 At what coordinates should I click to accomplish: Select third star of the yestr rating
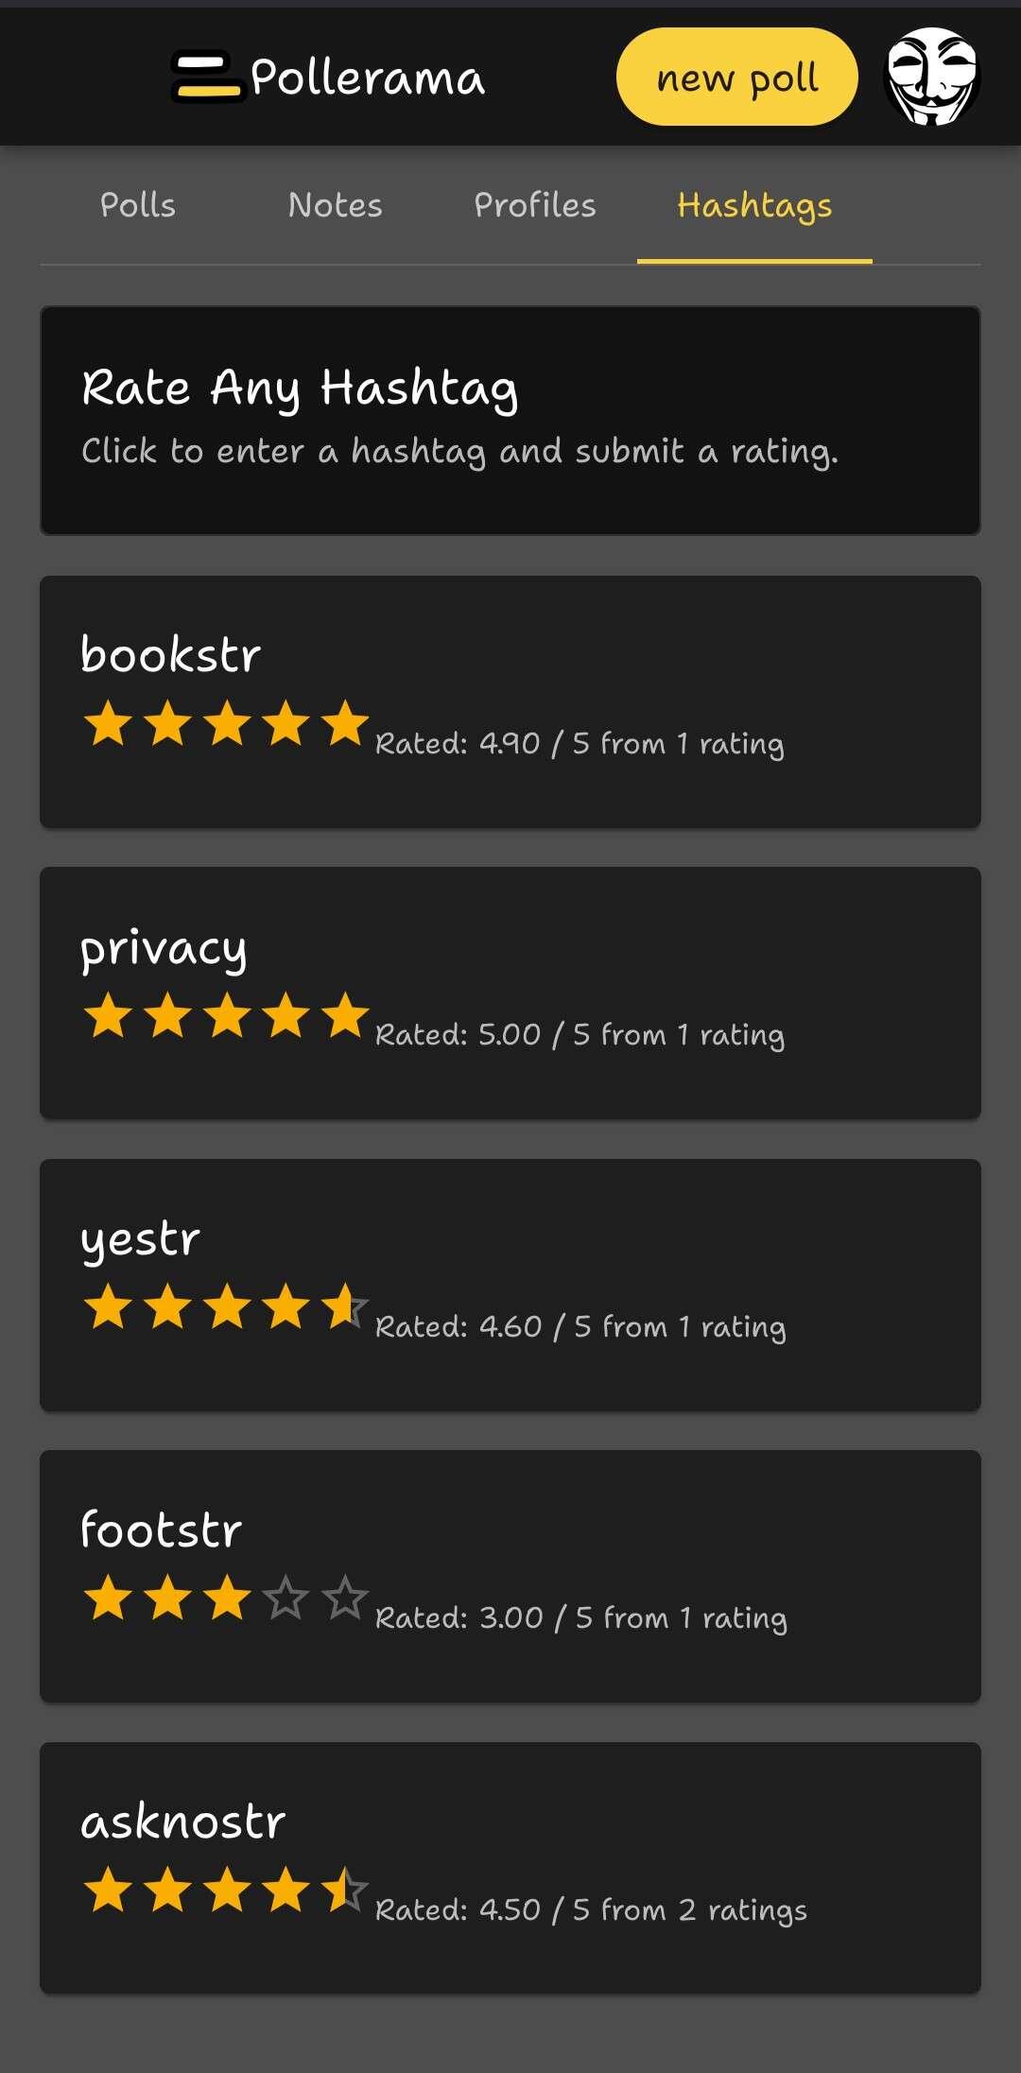pos(227,1307)
